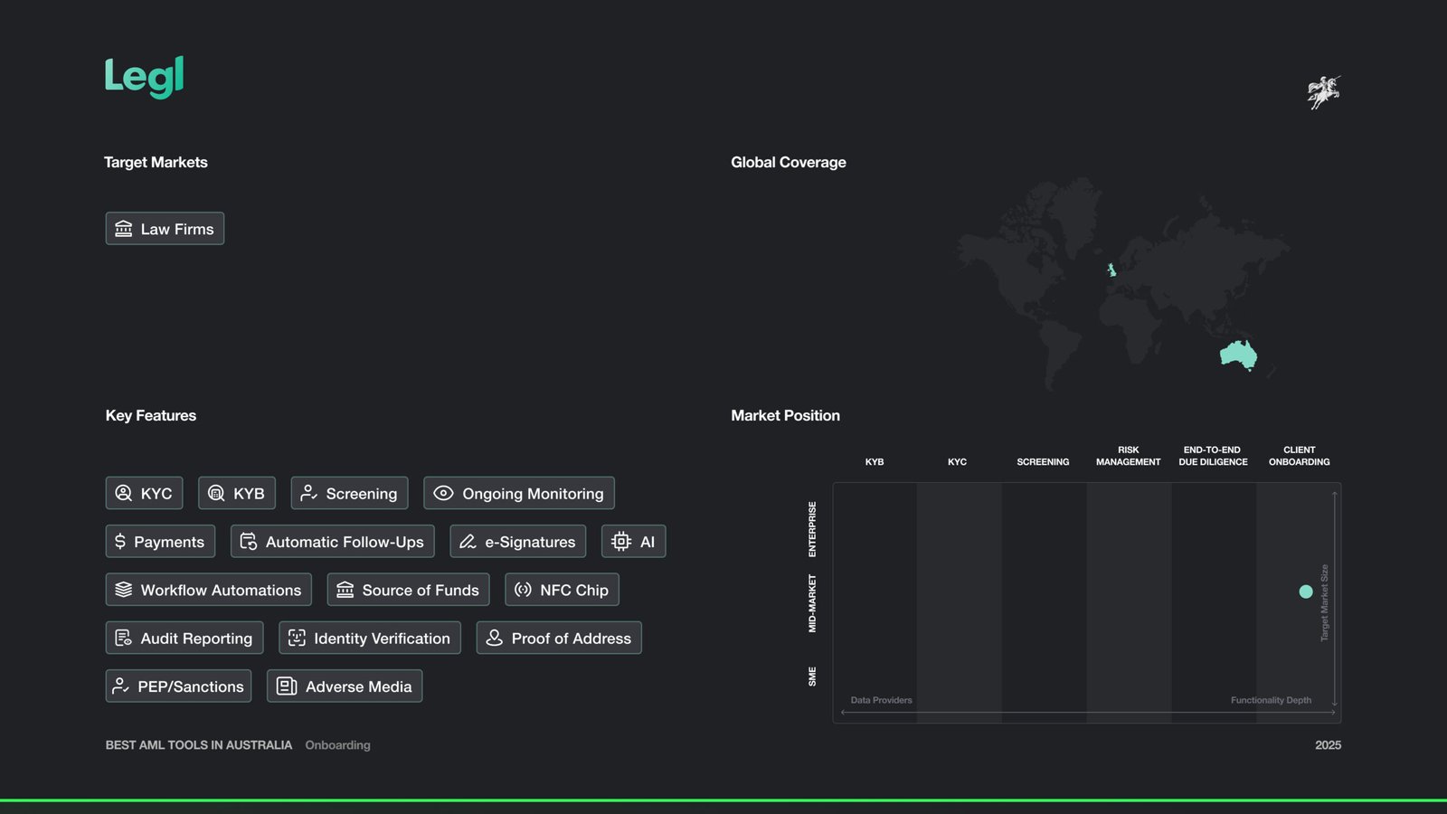Click the Data Providers axis label

coord(882,700)
